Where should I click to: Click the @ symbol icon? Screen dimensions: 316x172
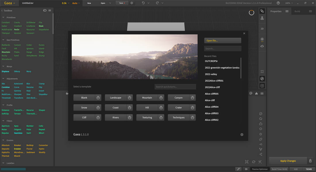(251, 93)
